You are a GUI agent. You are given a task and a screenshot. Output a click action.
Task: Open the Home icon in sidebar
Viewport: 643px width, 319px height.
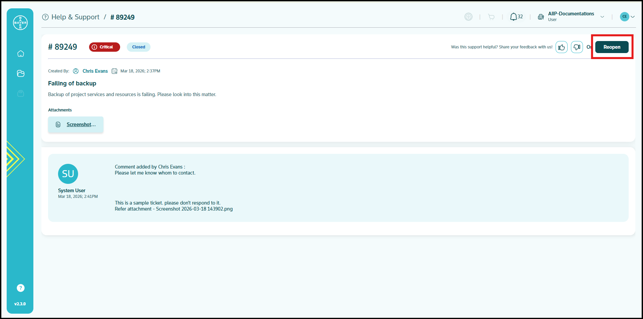(x=21, y=53)
